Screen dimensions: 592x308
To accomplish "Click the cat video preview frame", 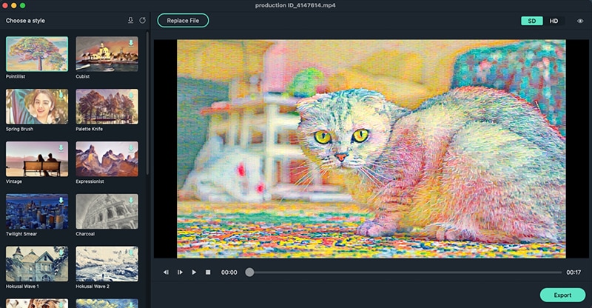I will click(371, 149).
